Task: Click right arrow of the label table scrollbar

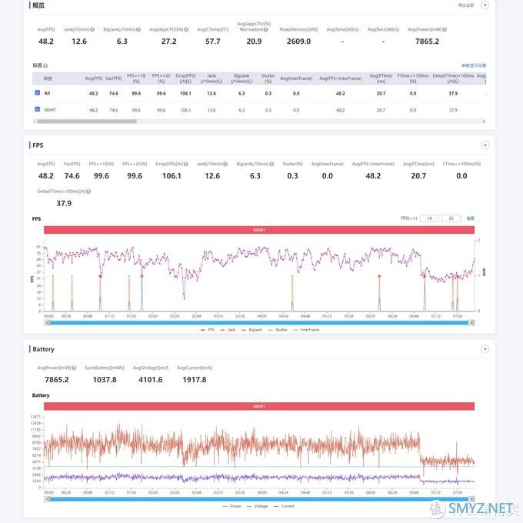Action: tap(484, 122)
